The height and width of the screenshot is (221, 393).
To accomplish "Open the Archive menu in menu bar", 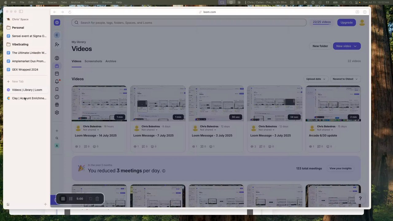I will (76, 2).
